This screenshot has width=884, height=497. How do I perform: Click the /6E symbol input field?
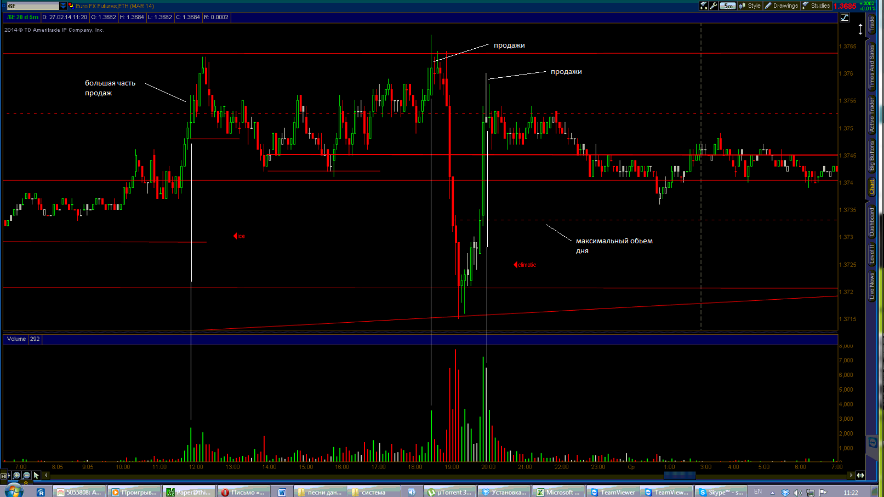pyautogui.click(x=32, y=5)
